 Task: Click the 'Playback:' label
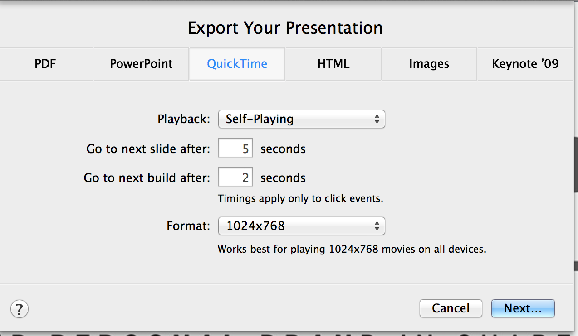coord(184,120)
